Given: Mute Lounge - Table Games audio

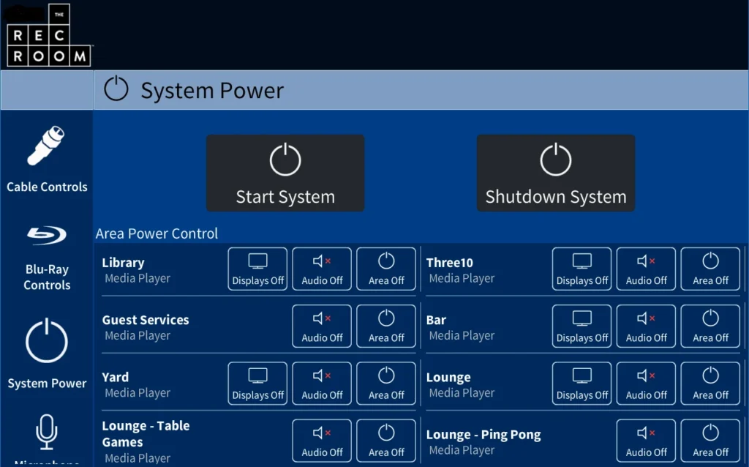Looking at the screenshot, I should pyautogui.click(x=321, y=440).
